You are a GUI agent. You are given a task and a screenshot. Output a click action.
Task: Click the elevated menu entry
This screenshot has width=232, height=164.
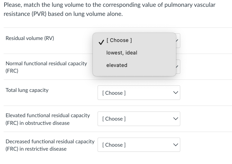tap(117, 65)
